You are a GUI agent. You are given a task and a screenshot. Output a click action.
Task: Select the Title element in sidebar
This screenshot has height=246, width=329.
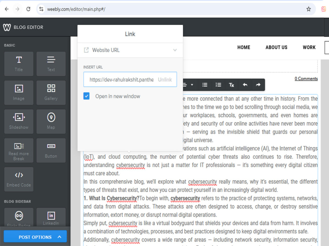[19, 64]
